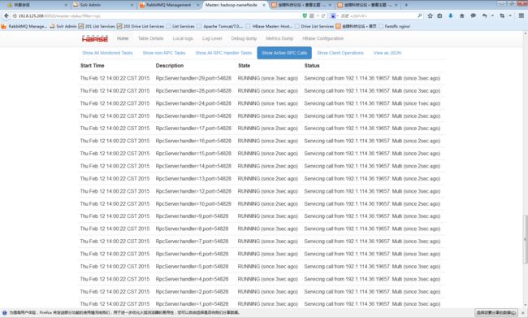Open the history dropdown in address bar

click(x=317, y=15)
